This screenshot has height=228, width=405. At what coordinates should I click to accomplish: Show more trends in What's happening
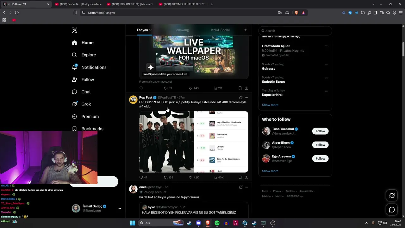pyautogui.click(x=270, y=105)
